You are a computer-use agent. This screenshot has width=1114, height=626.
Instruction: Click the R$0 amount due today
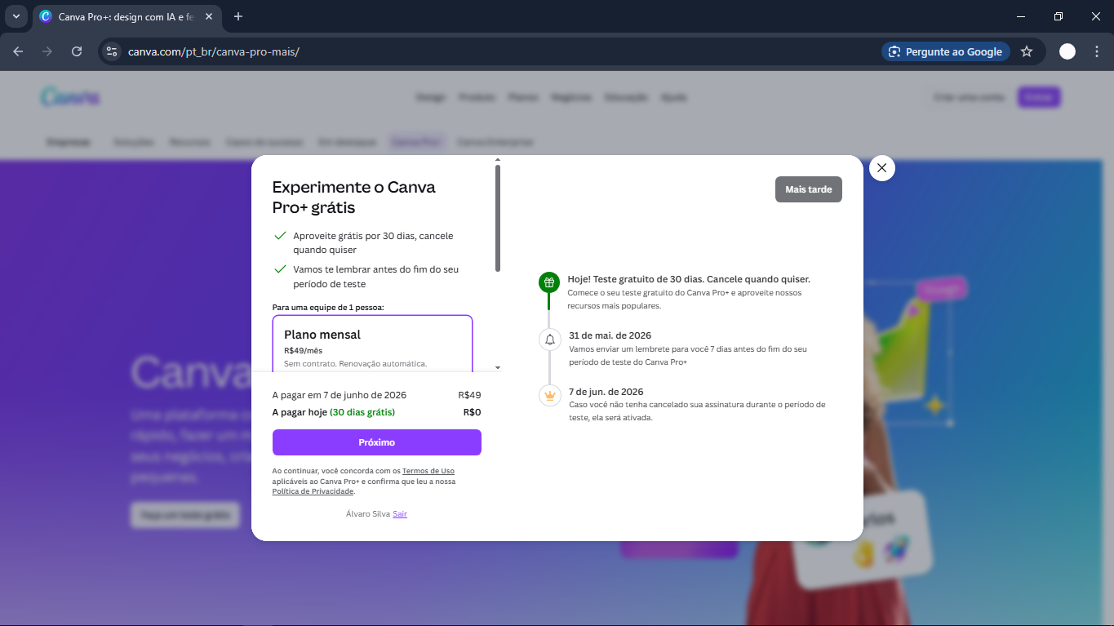click(x=472, y=412)
